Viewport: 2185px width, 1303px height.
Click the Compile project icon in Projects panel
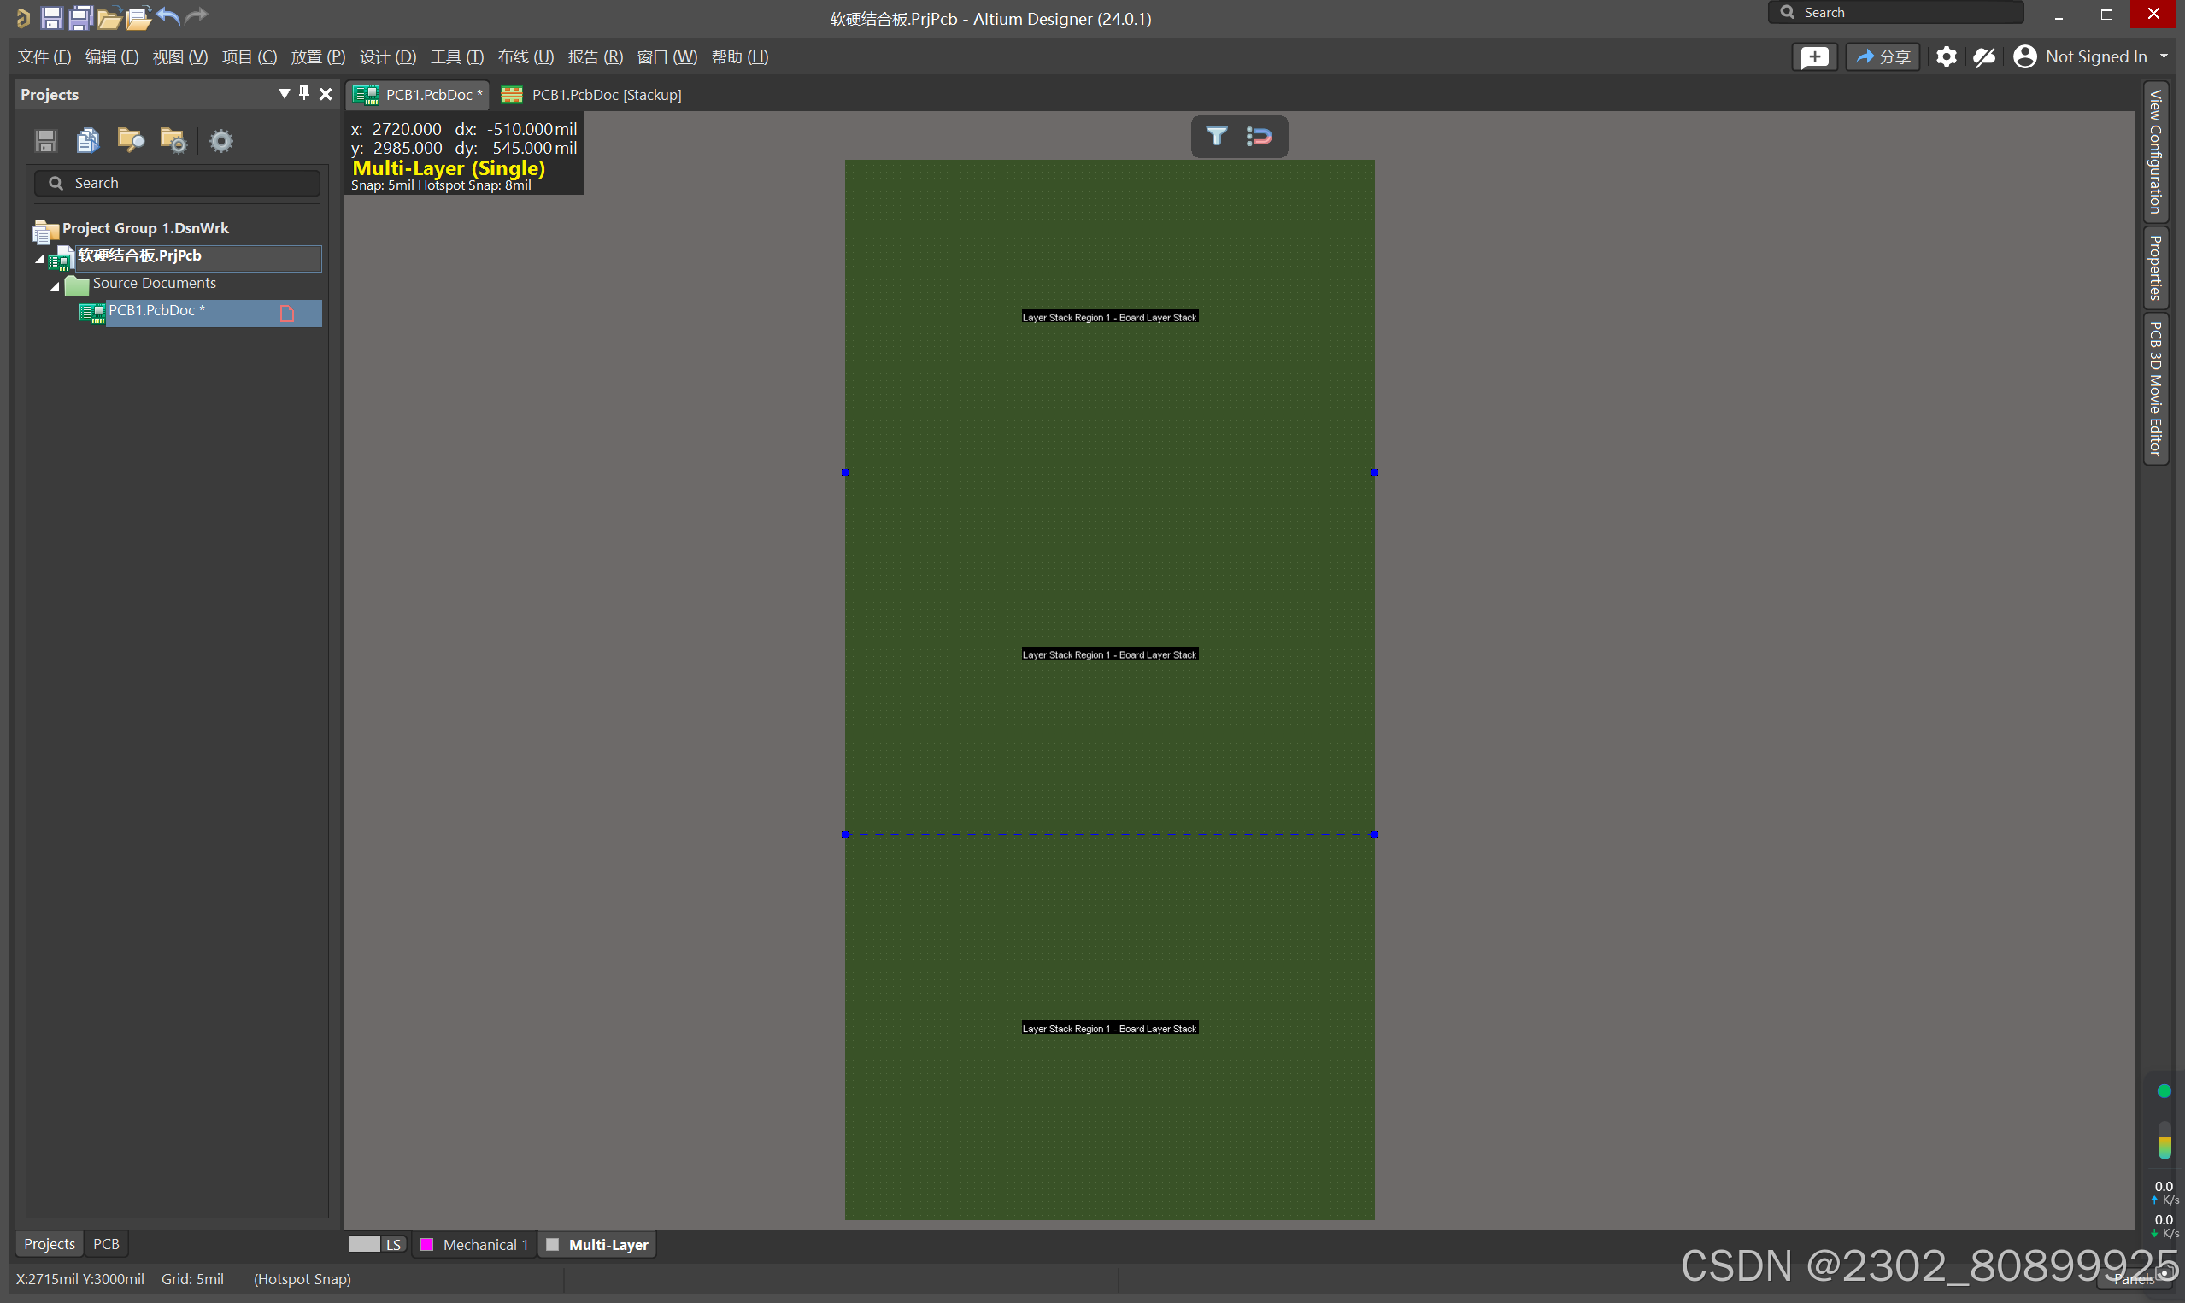click(x=88, y=140)
